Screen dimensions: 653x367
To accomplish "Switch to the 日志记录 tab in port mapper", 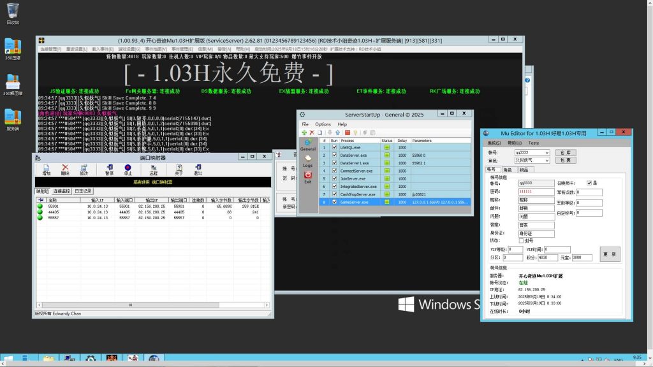I will 83,191.
